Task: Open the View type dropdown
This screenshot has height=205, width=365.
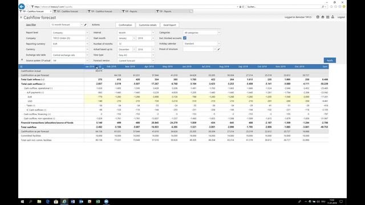Action: tap(136, 55)
